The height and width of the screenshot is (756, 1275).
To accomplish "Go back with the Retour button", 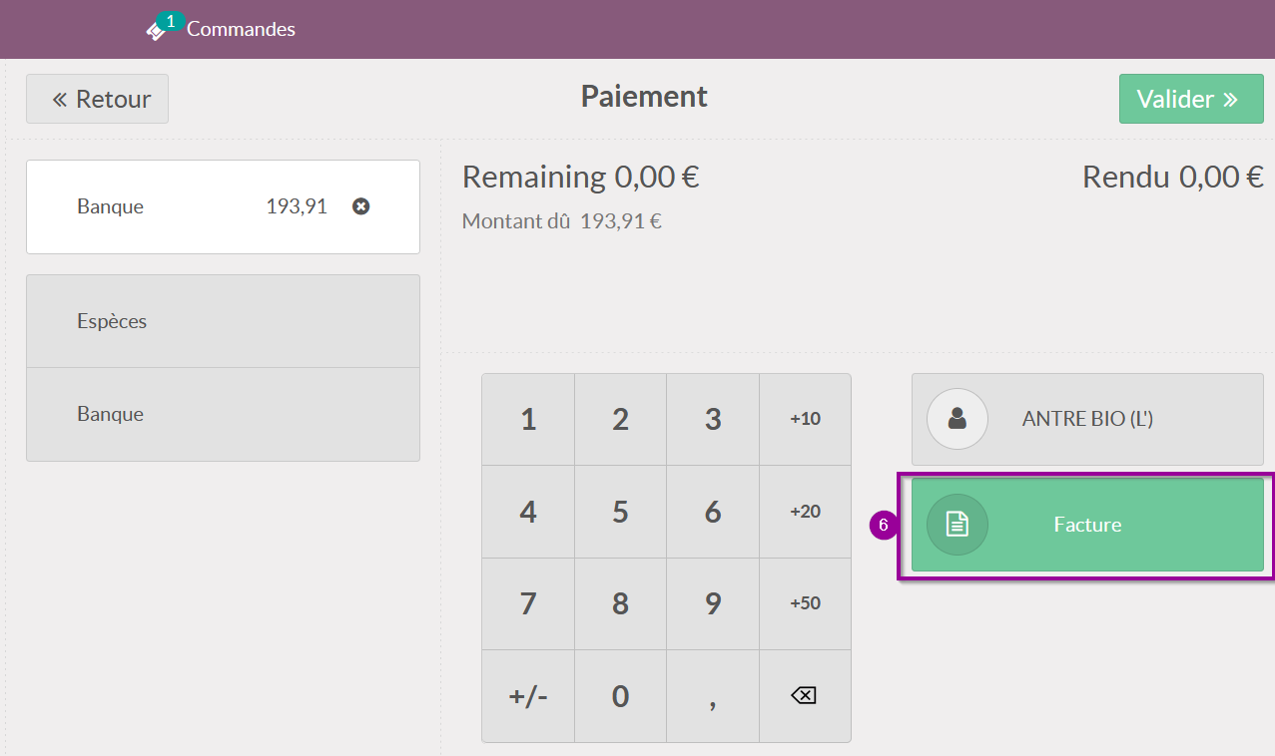I will (98, 99).
